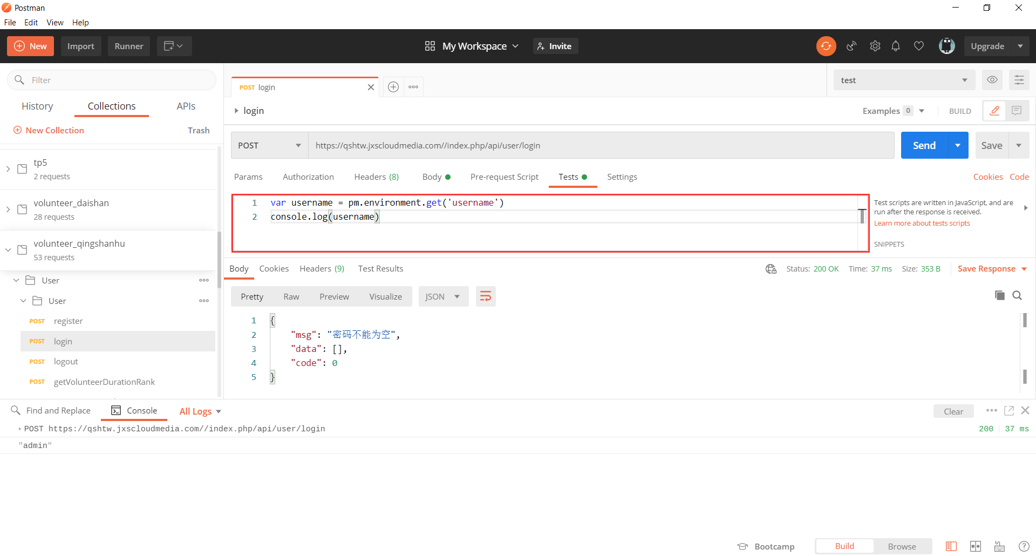
Task: Open console options ellipsis menu
Action: click(x=991, y=410)
